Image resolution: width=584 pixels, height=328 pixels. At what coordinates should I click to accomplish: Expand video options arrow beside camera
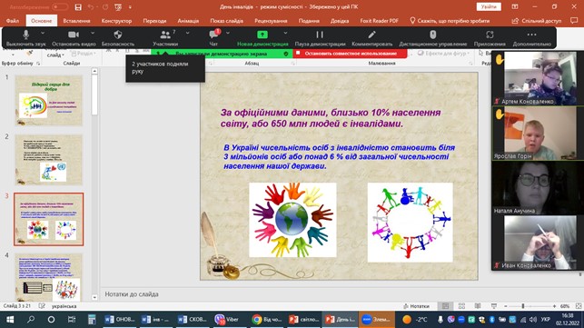click(93, 33)
